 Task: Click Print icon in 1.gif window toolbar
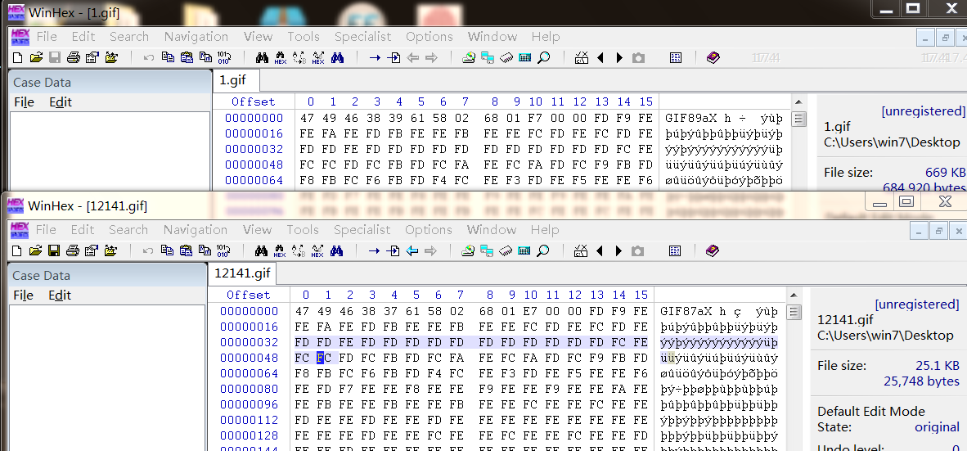click(73, 57)
